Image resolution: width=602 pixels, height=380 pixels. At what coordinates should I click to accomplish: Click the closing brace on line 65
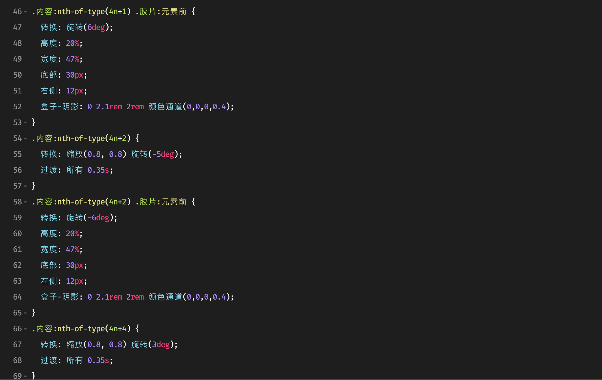pyautogui.click(x=34, y=313)
